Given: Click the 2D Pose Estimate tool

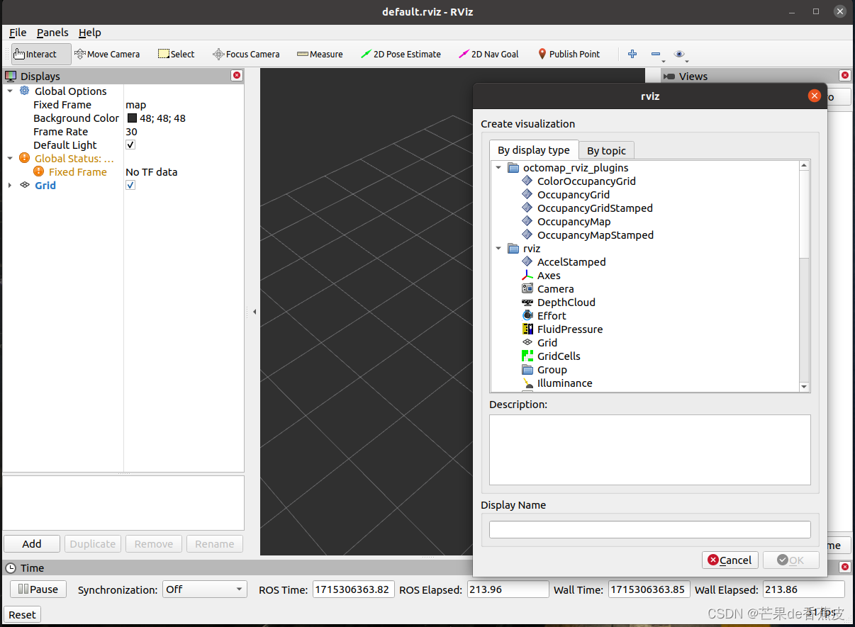Looking at the screenshot, I should pyautogui.click(x=401, y=54).
